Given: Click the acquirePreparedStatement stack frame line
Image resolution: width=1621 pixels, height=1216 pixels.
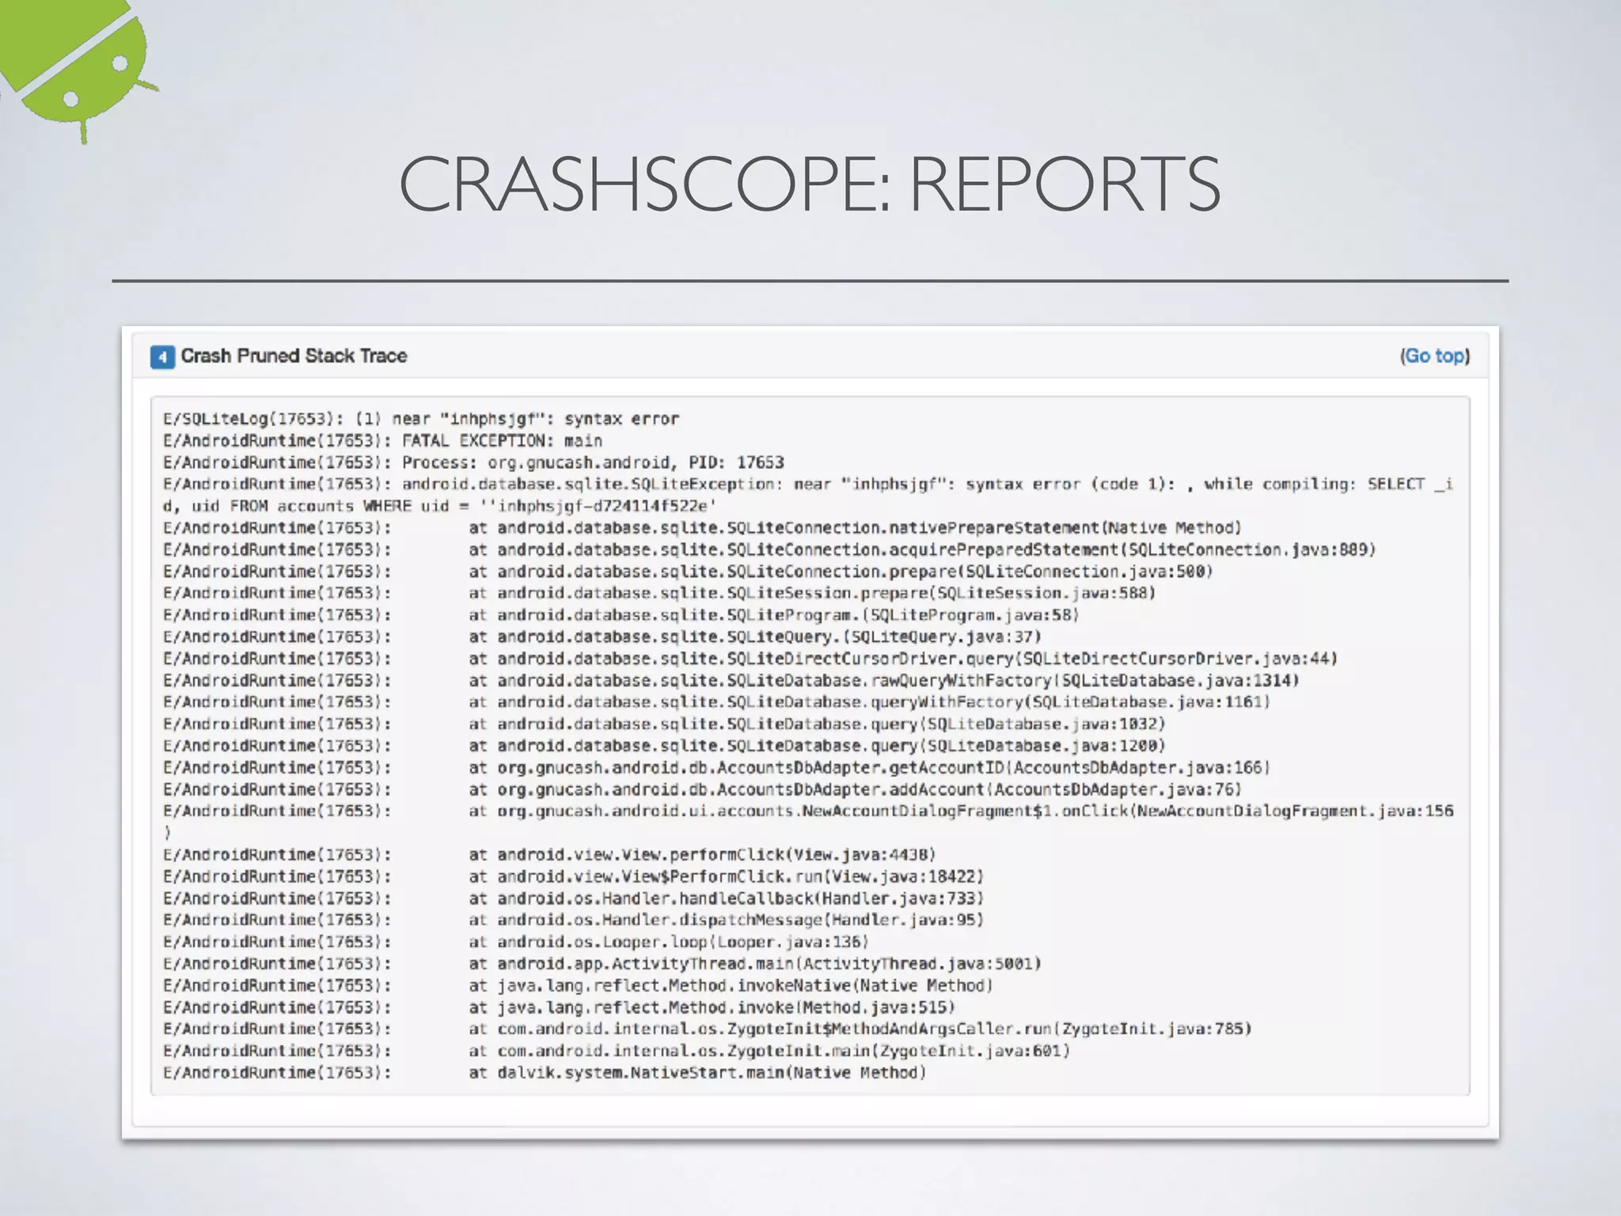Looking at the screenshot, I should pos(769,550).
